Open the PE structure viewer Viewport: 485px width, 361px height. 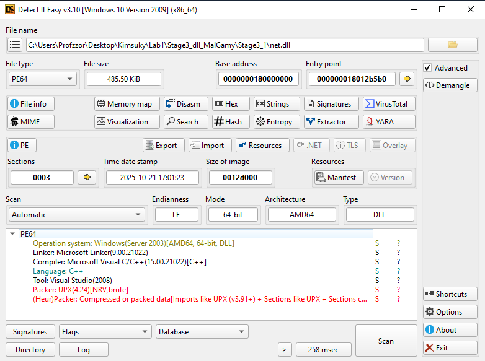coord(22,145)
